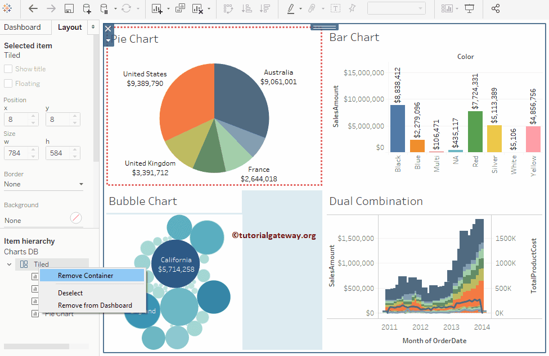
Task: Click the w size input field
Action: pos(16,153)
